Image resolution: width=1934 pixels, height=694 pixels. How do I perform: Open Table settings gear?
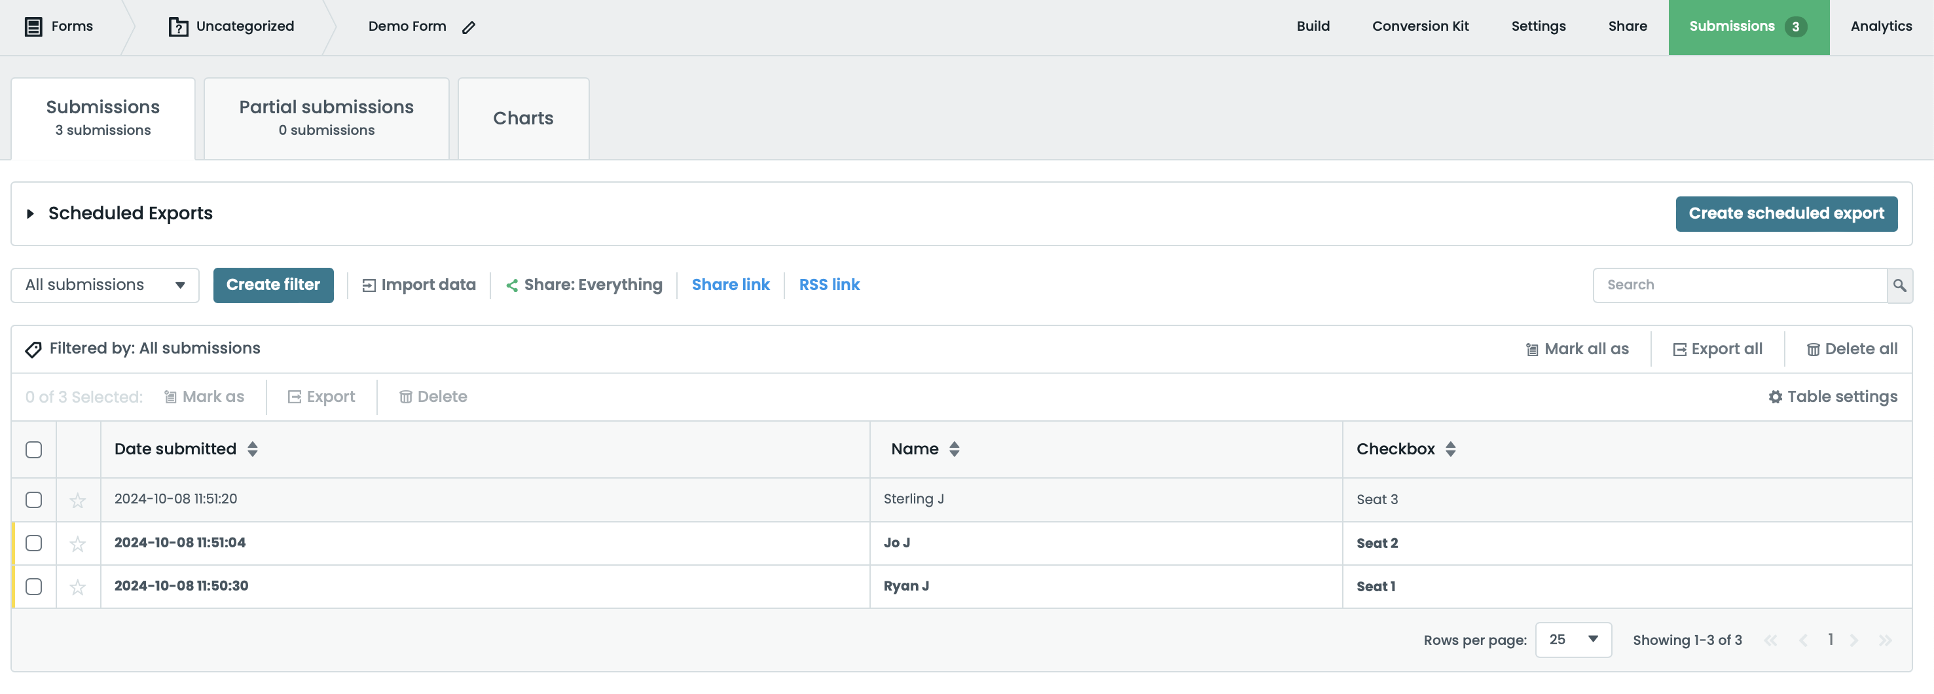tap(1775, 397)
